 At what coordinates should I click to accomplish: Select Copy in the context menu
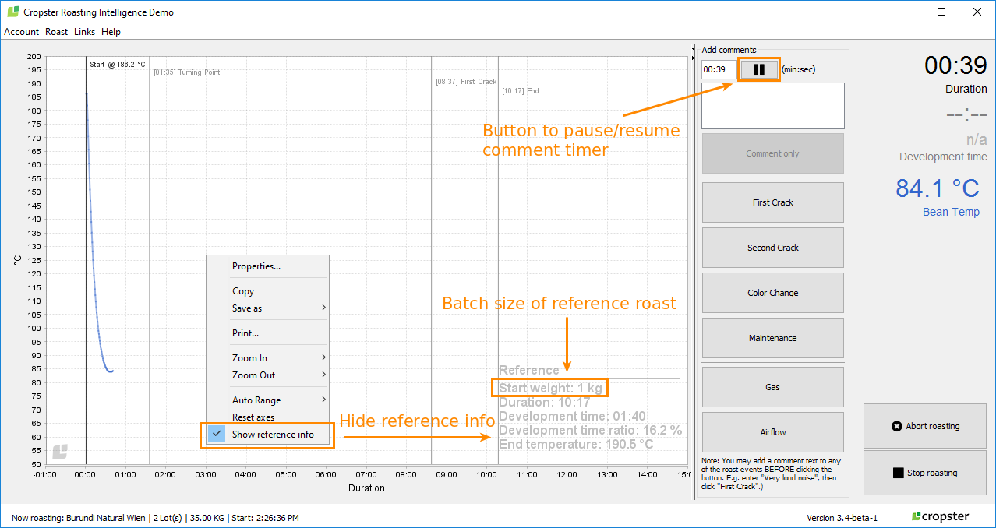(267, 291)
